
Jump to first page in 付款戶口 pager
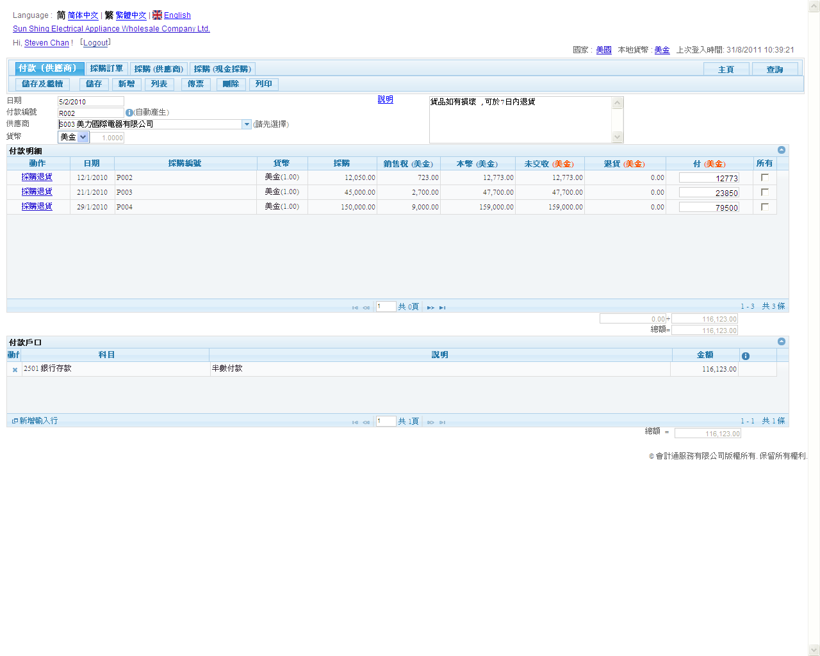(355, 422)
